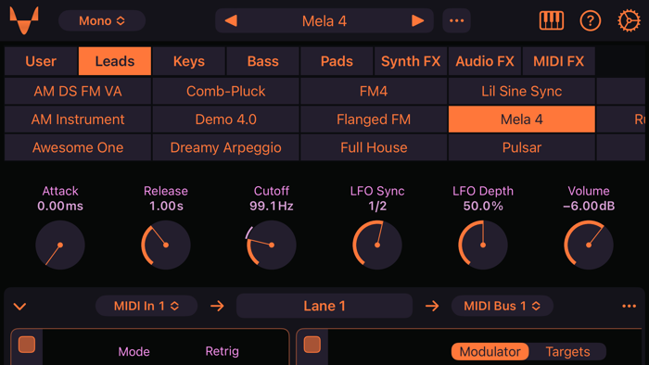Click the Volume knob
Screen dimensions: 649x365
589,245
